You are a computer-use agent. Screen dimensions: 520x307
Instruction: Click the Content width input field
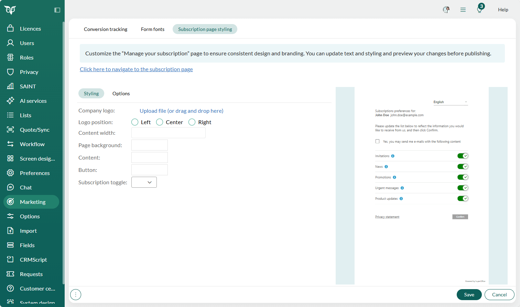168,133
